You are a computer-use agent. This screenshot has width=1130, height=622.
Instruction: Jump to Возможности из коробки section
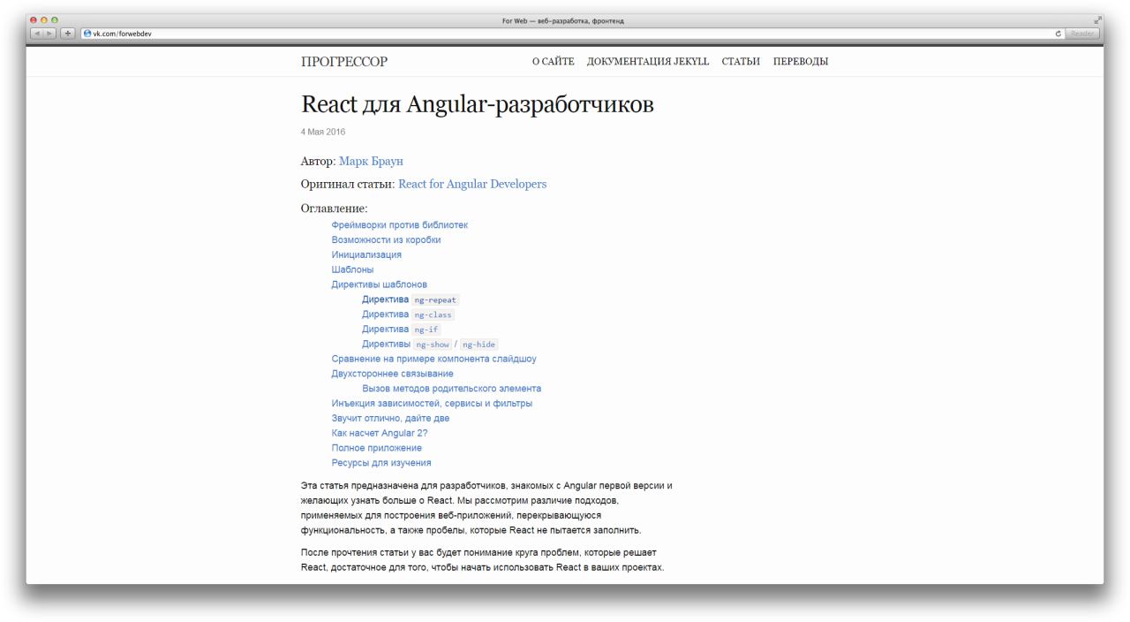(386, 240)
